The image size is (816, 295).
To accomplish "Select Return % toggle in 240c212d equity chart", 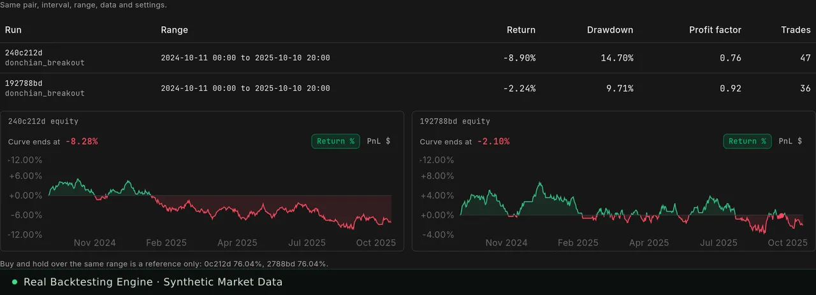I will [335, 141].
